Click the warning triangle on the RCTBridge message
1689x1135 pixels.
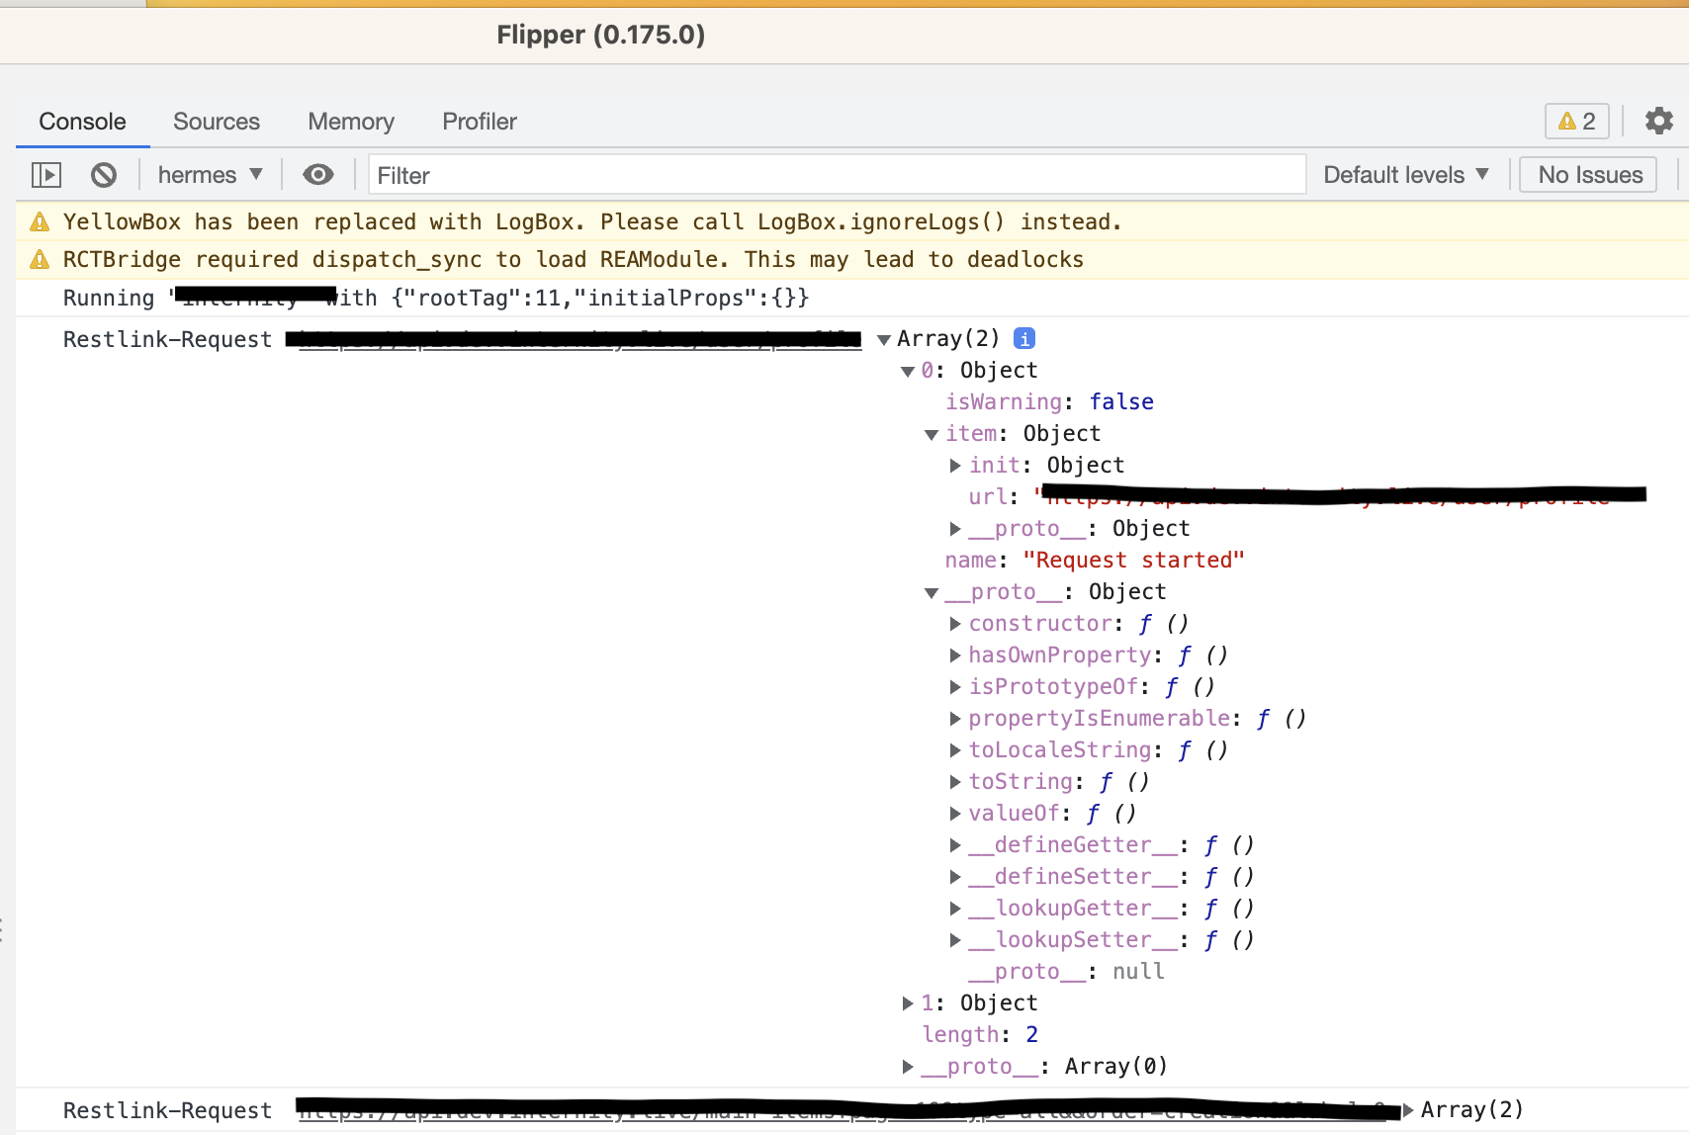(40, 259)
